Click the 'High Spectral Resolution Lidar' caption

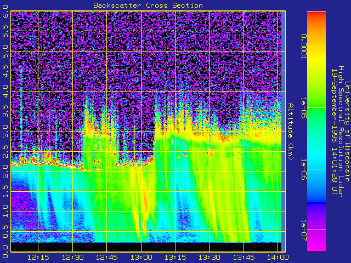point(341,131)
